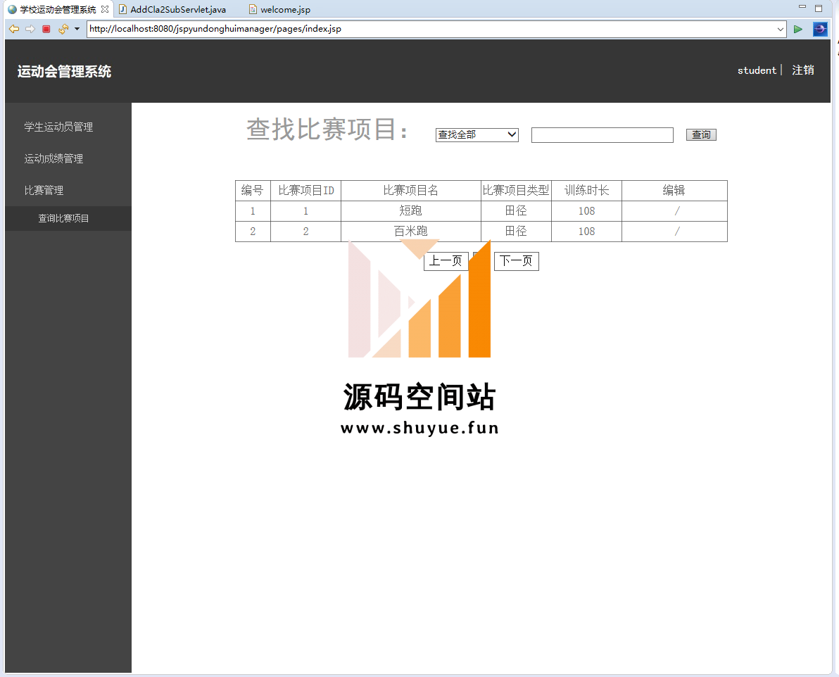Click the student username link
The image size is (839, 677).
[x=757, y=70]
